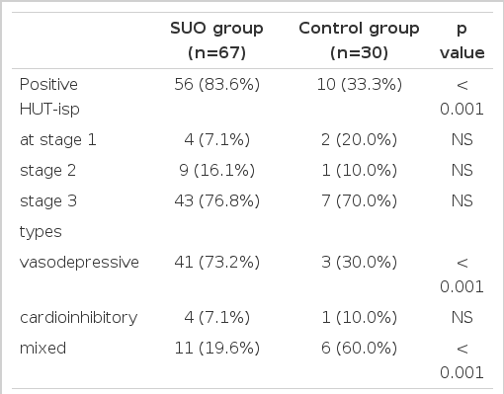
Task: Click the vasodepressive row label
Action: click(x=79, y=262)
